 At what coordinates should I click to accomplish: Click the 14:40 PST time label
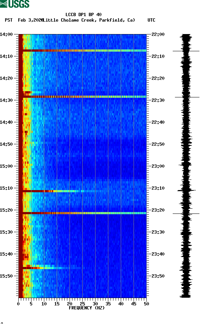pyautogui.click(x=6, y=122)
